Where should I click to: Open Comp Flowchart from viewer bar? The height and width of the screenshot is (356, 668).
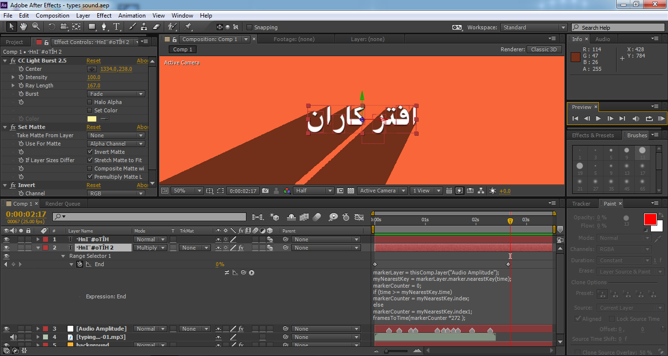[x=481, y=190]
